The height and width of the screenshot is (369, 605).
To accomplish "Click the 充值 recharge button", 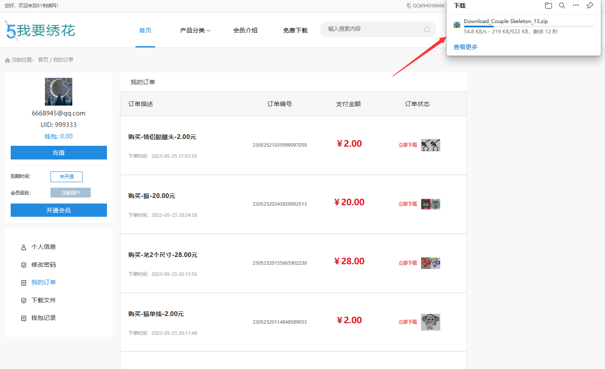I will click(59, 153).
